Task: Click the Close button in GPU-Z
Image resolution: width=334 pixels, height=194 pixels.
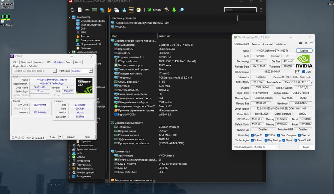Action: click(x=306, y=147)
